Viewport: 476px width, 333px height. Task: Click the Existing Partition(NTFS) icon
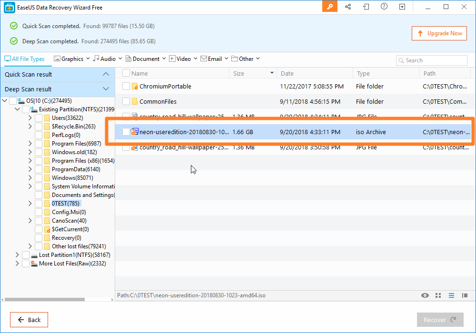tap(34, 109)
